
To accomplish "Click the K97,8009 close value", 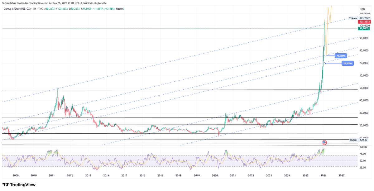I will pyautogui.click(x=87, y=8).
